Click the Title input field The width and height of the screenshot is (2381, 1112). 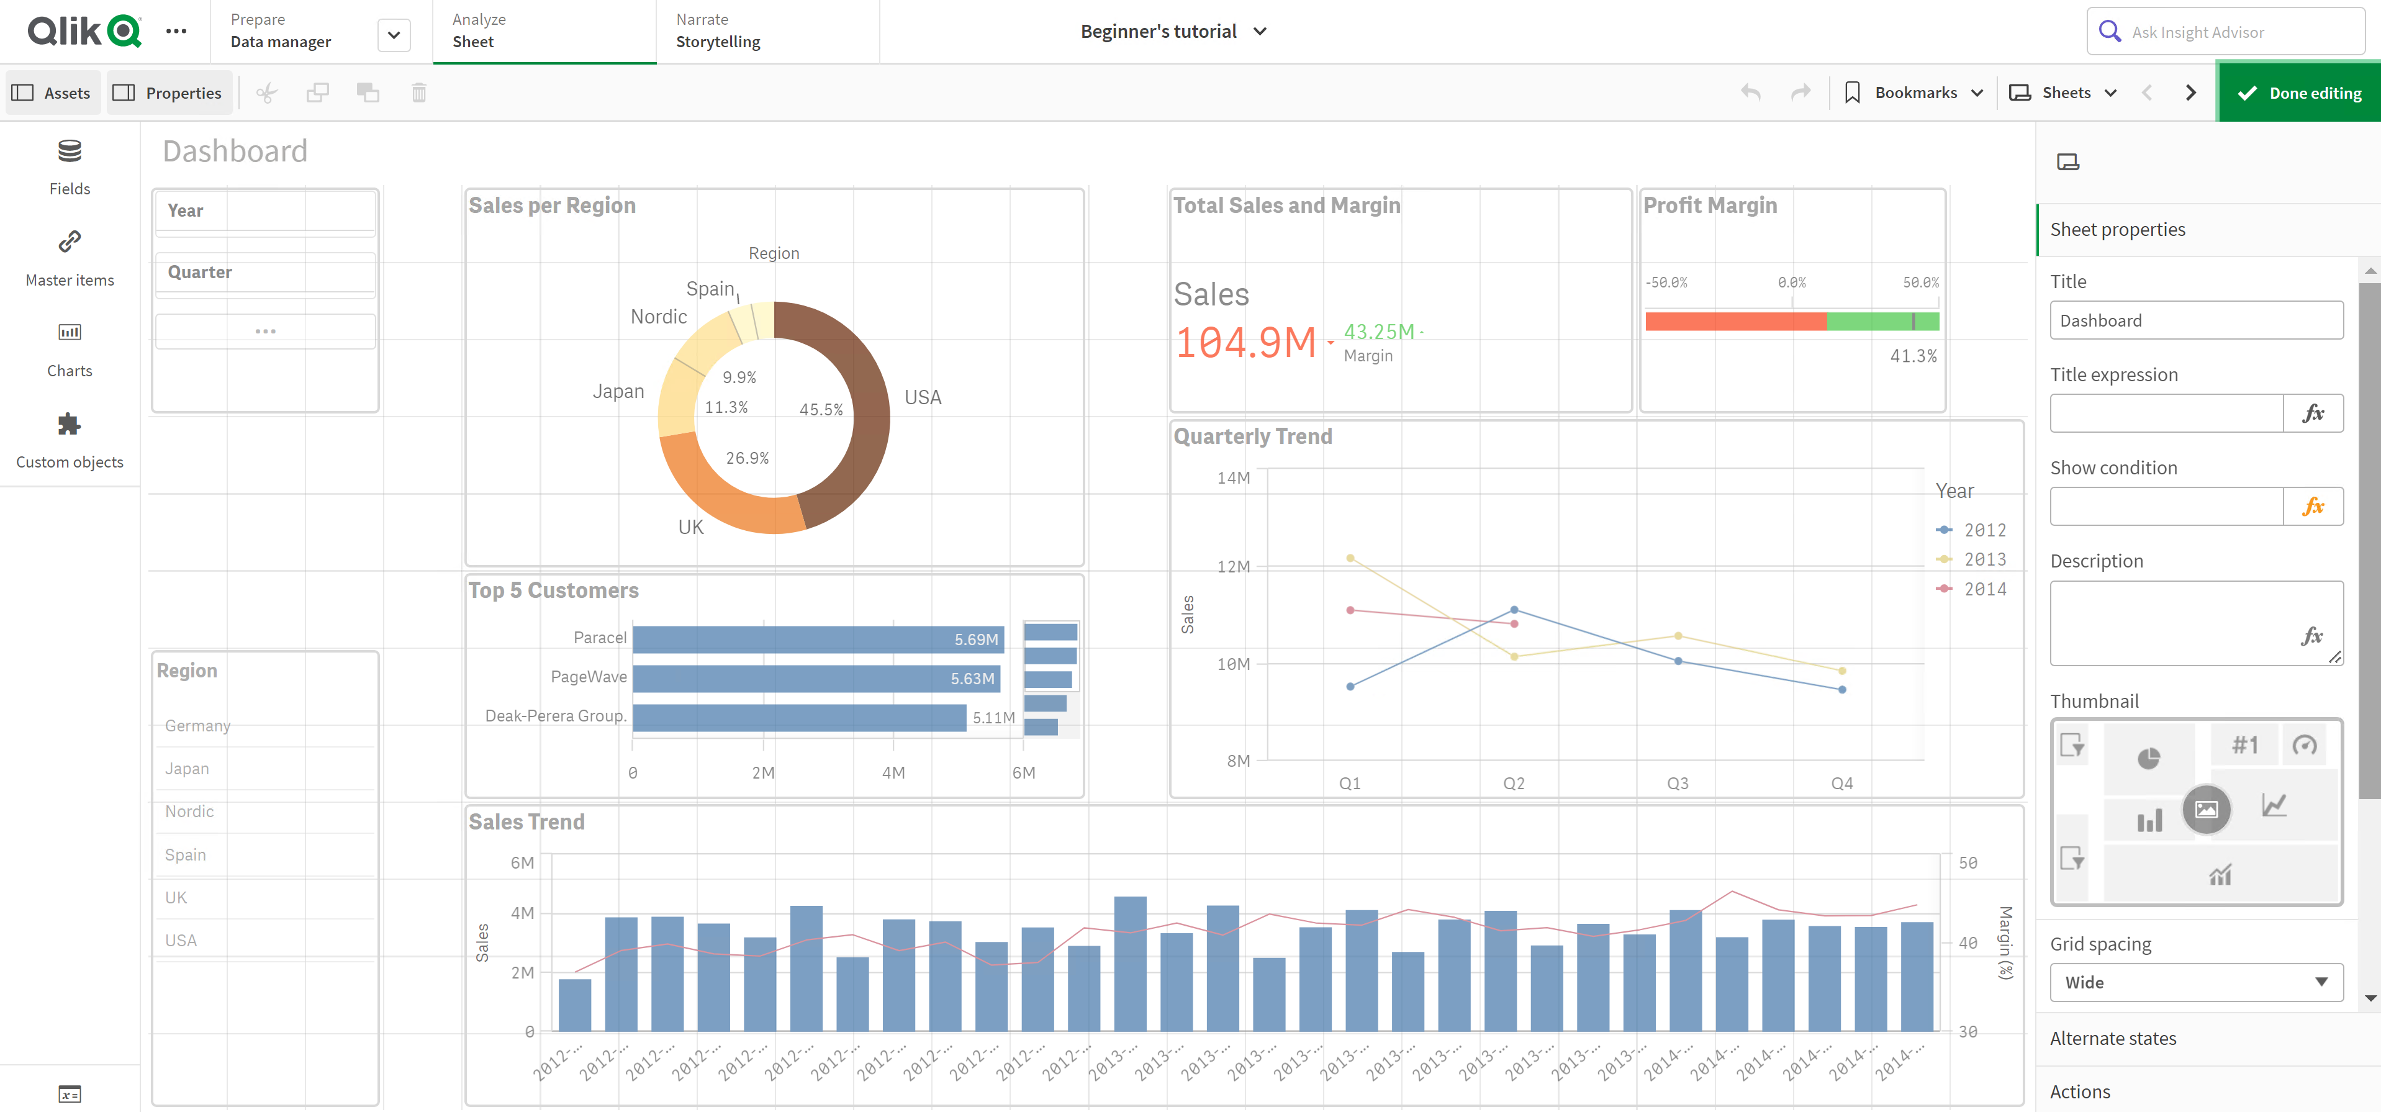coord(2194,319)
